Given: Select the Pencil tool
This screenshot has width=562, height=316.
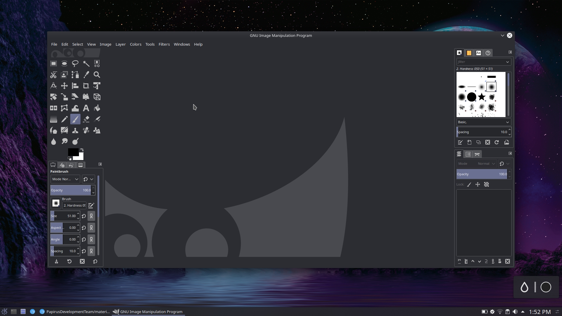Looking at the screenshot, I should coord(64,119).
